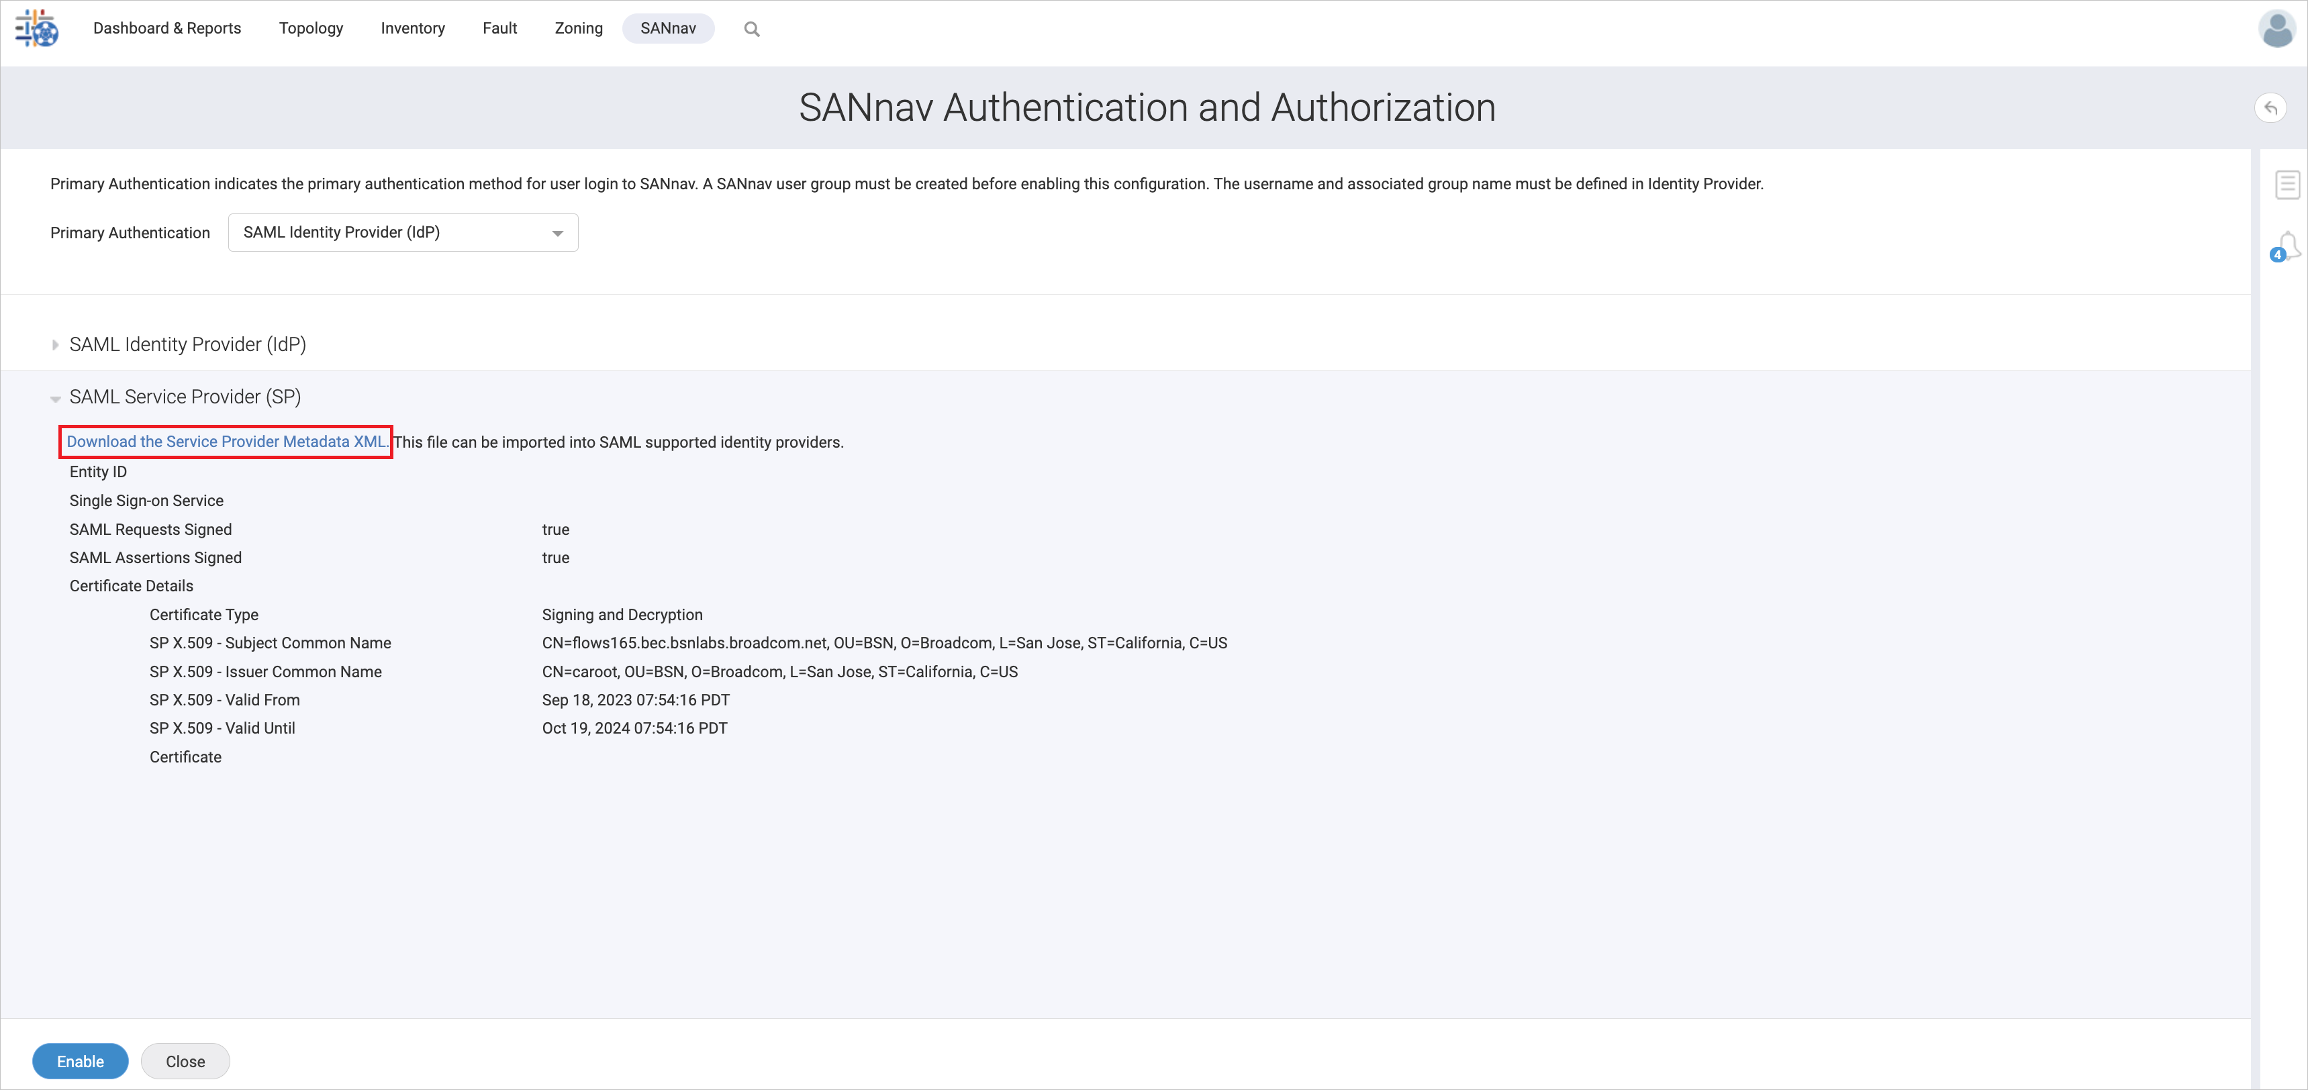Switch to the Topology tab

pos(311,29)
